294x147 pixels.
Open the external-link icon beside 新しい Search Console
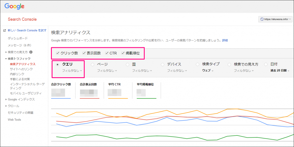tap(5, 30)
